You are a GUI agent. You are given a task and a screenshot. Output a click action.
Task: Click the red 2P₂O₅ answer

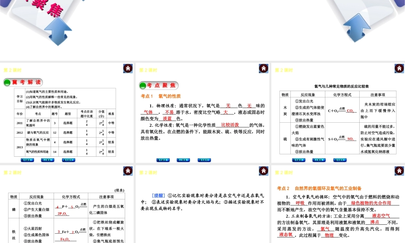click(62, 213)
